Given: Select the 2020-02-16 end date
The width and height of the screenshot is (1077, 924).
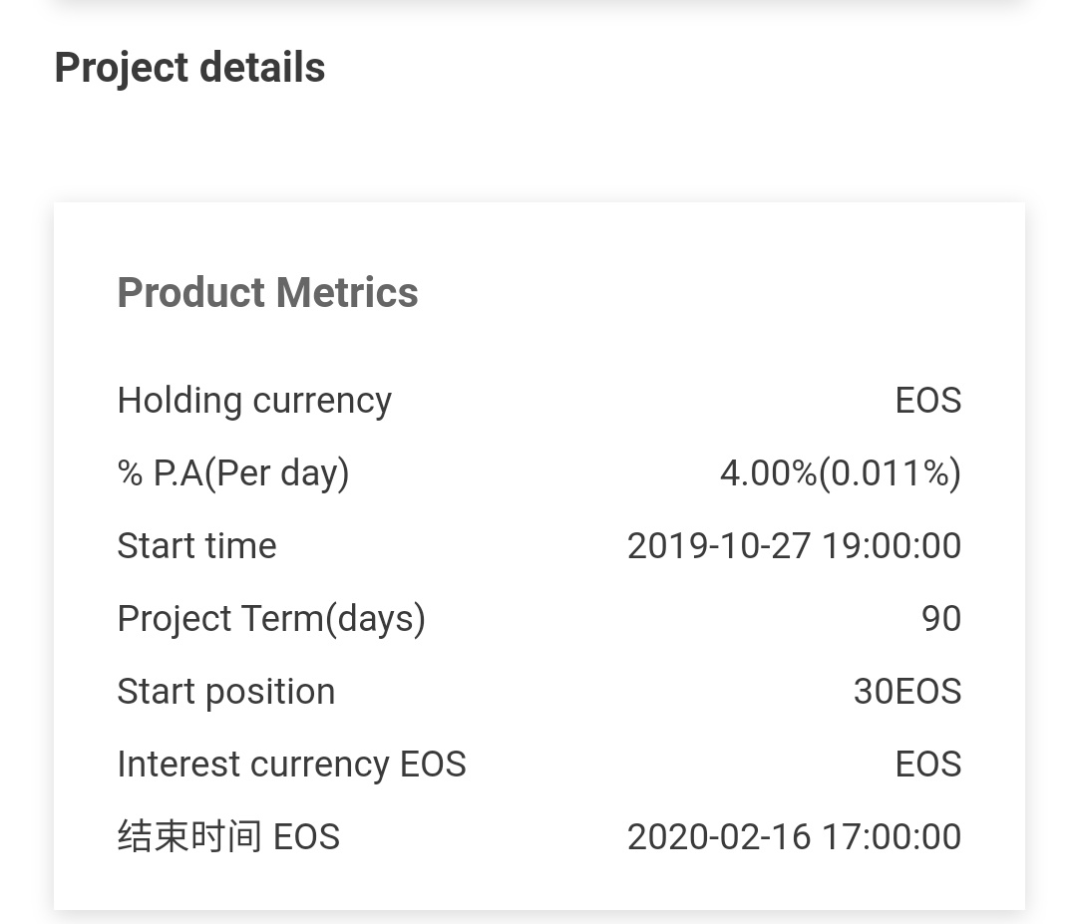Looking at the screenshot, I should 718,836.
